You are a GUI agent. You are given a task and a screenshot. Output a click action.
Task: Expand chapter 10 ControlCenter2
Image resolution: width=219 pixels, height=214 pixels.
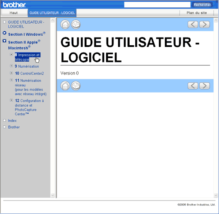coord(11,73)
